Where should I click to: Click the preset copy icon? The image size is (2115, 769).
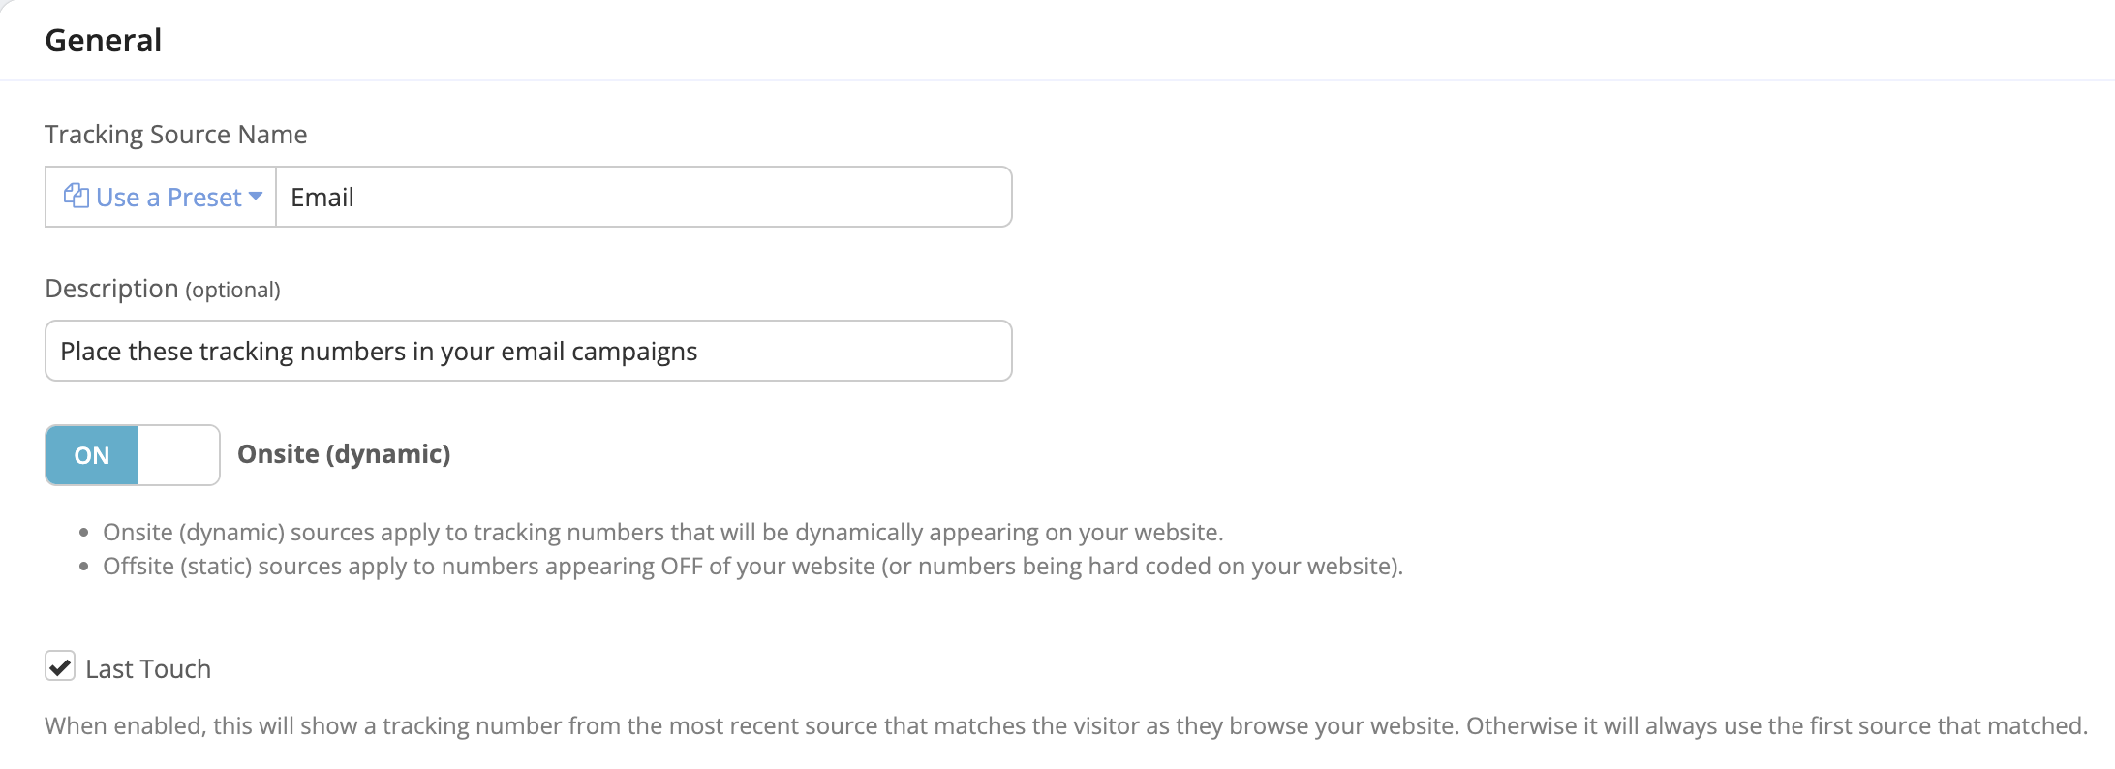pos(76,196)
